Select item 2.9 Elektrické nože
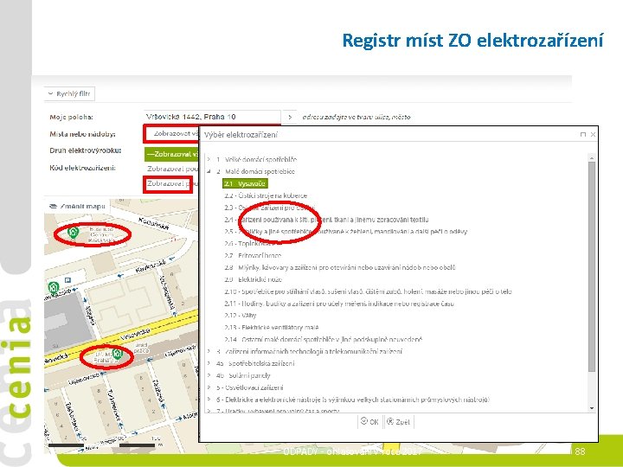Screen dimensions: 623x467 pos(253,279)
